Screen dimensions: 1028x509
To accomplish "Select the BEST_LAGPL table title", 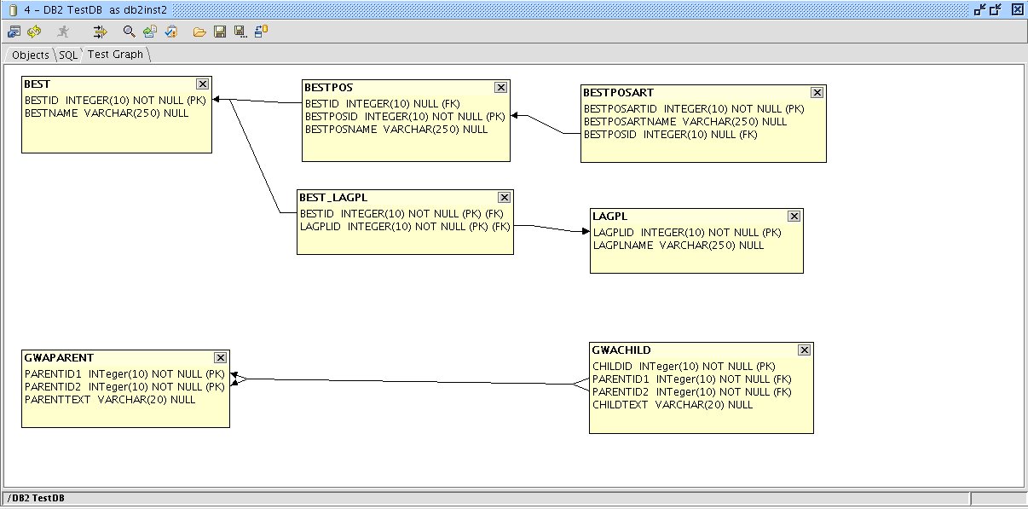I will (x=333, y=197).
